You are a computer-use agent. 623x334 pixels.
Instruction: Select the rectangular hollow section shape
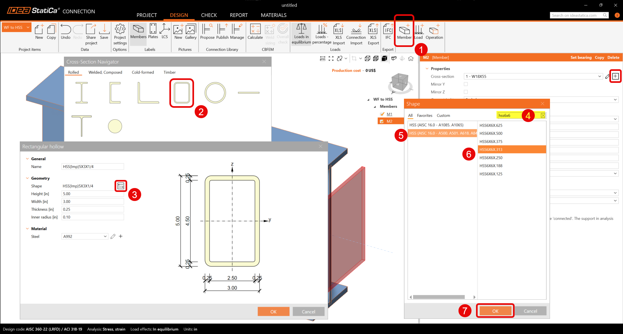pos(182,93)
